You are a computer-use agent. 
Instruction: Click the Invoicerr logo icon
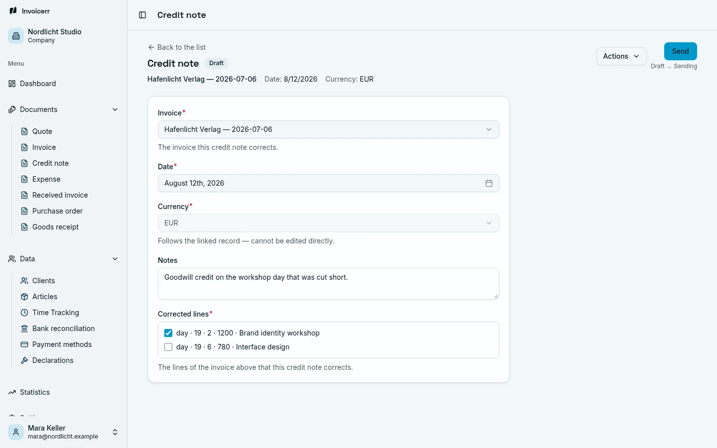[x=13, y=11]
